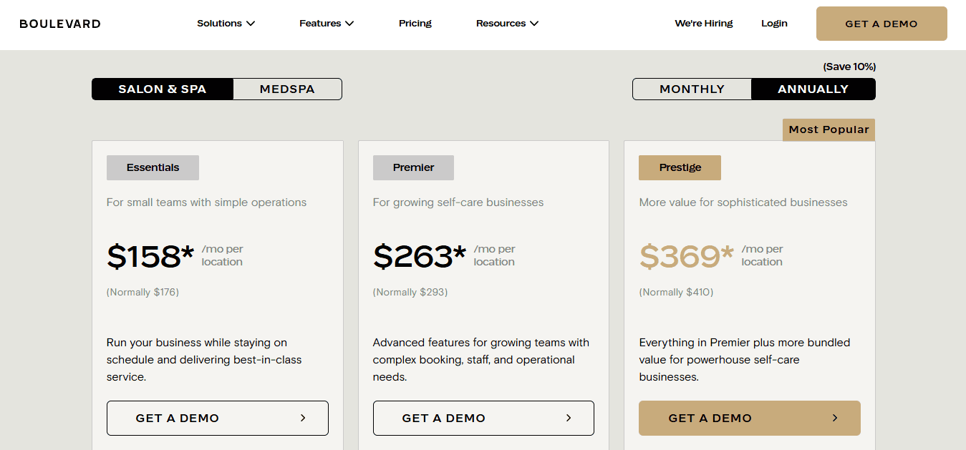Click the Most Popular badge
Image resolution: width=966 pixels, height=450 pixels.
(x=829, y=129)
